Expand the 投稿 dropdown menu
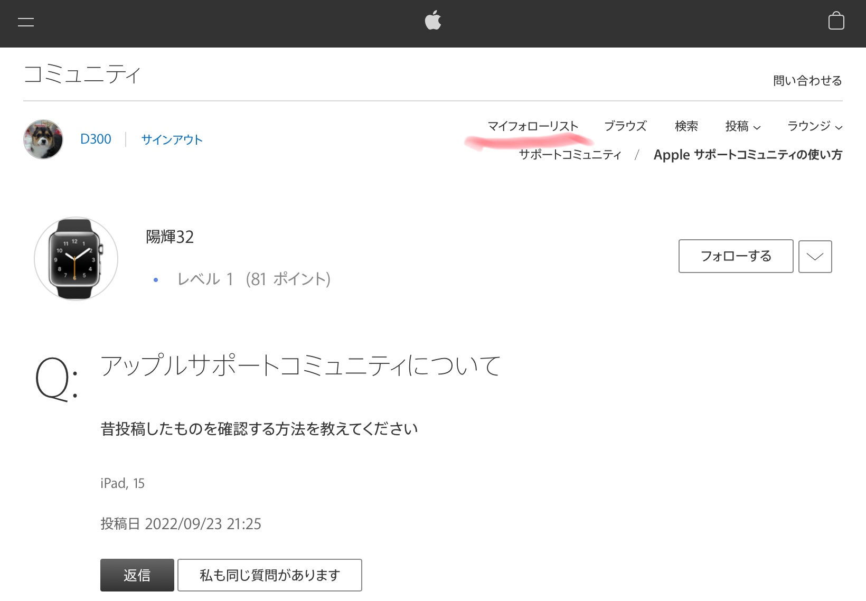 pyautogui.click(x=743, y=126)
